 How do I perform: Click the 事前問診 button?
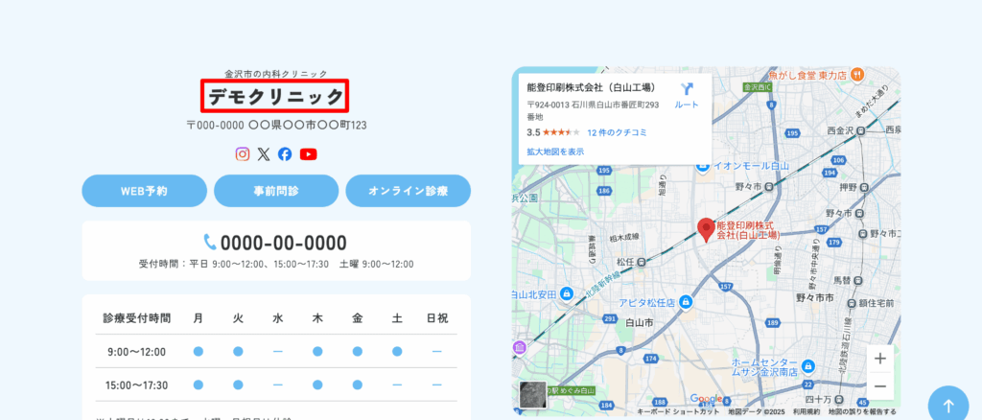pos(276,191)
